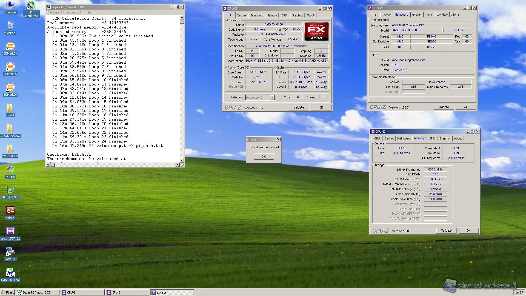Open the Calculate(C) menu in Super PI
526x296 pixels.
[x=55, y=12]
